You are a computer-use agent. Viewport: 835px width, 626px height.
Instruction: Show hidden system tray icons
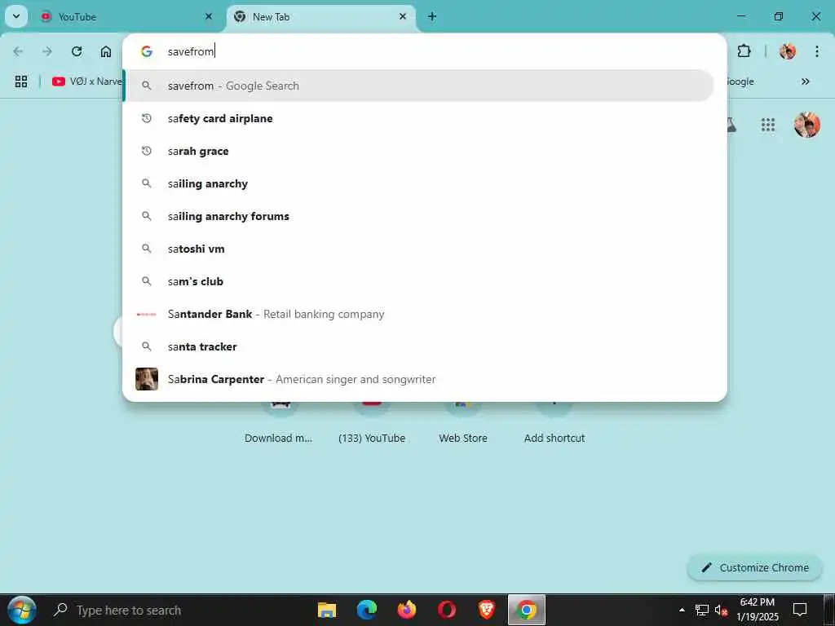682,610
